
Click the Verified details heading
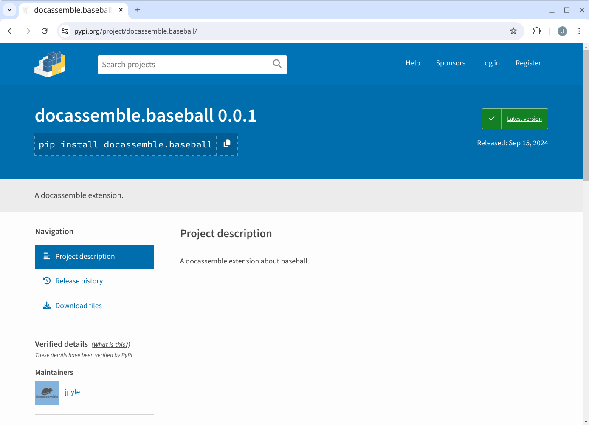62,344
